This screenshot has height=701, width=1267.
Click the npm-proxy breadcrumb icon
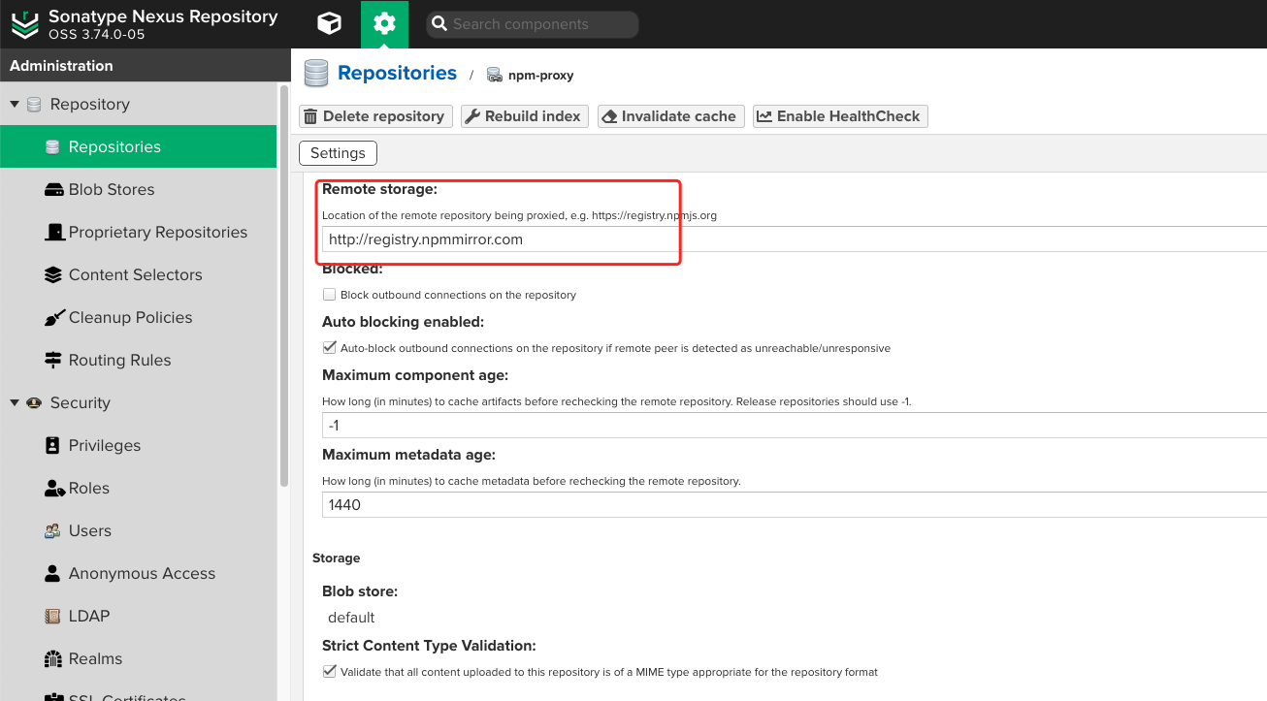[x=494, y=75]
